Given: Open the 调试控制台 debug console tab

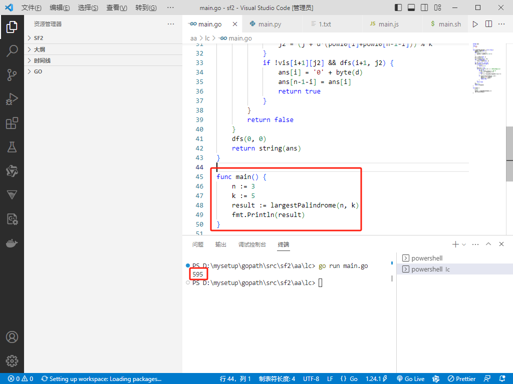Looking at the screenshot, I should (252, 244).
